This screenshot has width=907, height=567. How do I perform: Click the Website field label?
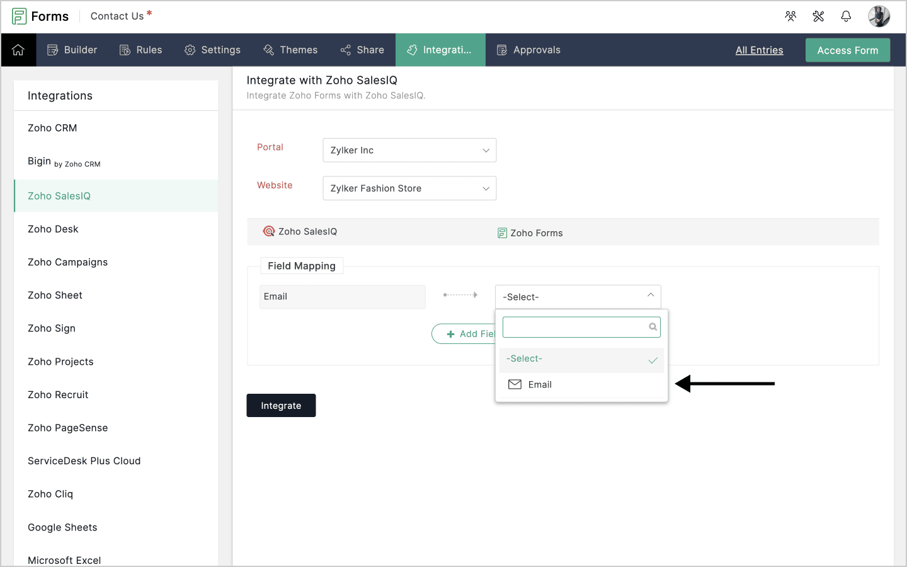click(x=275, y=185)
